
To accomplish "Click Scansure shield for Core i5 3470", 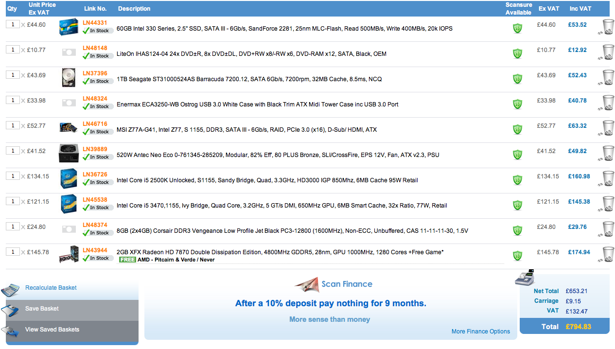I will click(x=518, y=205).
